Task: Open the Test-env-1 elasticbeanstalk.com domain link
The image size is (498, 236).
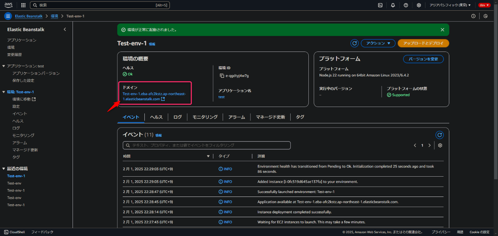Action: point(154,96)
